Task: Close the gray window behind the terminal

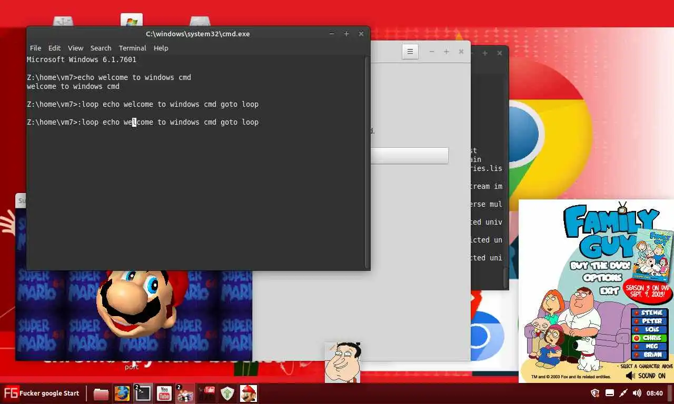Action: [x=461, y=52]
